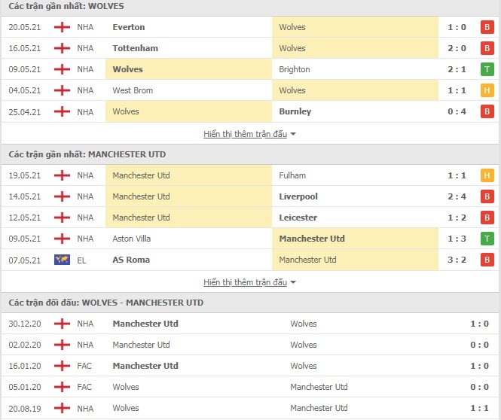Open 20.08.19 Wolves vs Manchester Utd match

pyautogui.click(x=250, y=408)
